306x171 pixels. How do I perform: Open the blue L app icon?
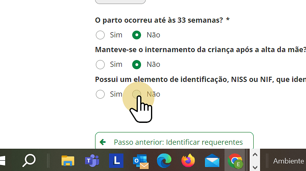pos(116,161)
